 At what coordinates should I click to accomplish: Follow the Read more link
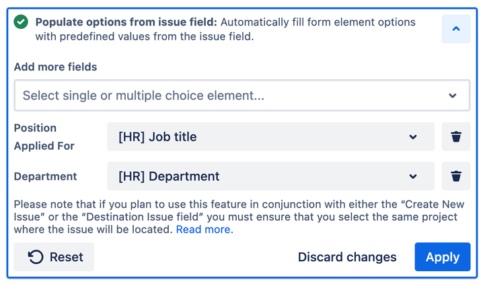click(205, 230)
